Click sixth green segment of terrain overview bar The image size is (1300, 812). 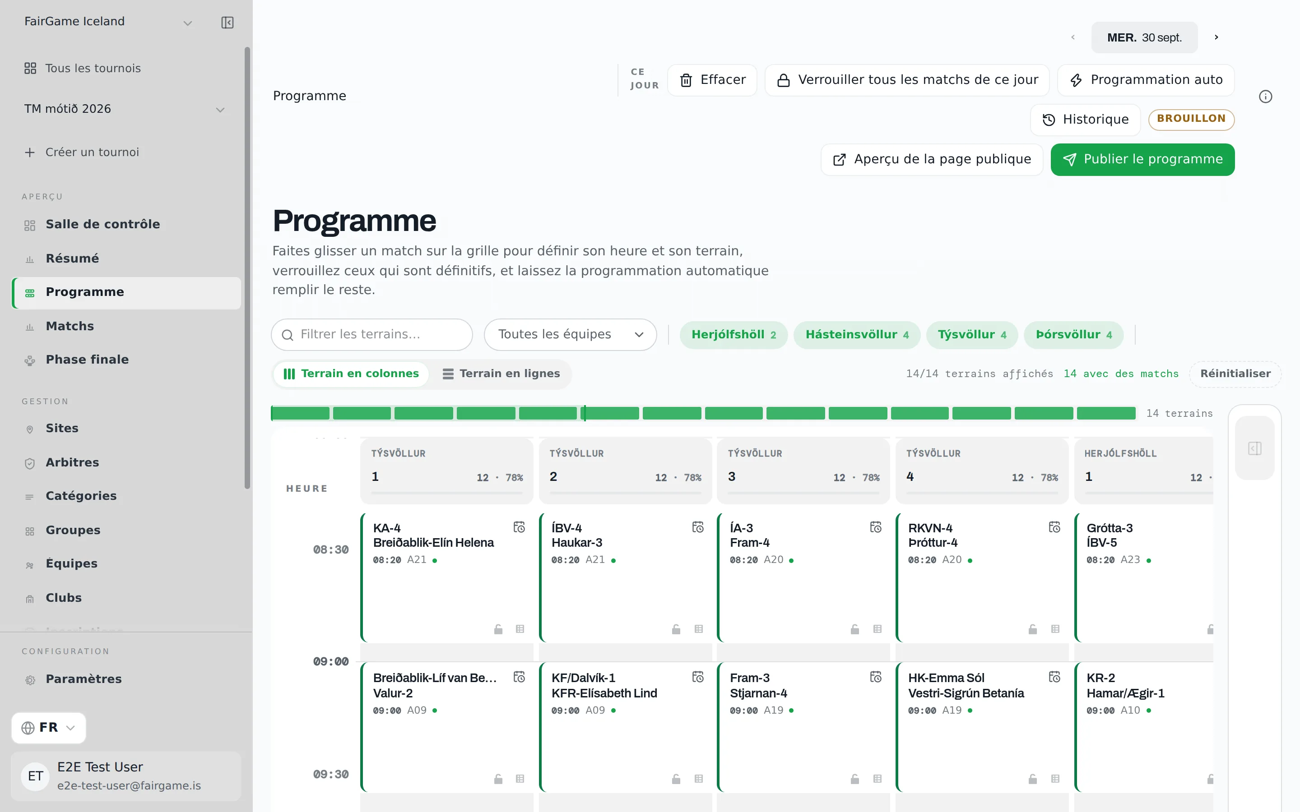coord(610,413)
